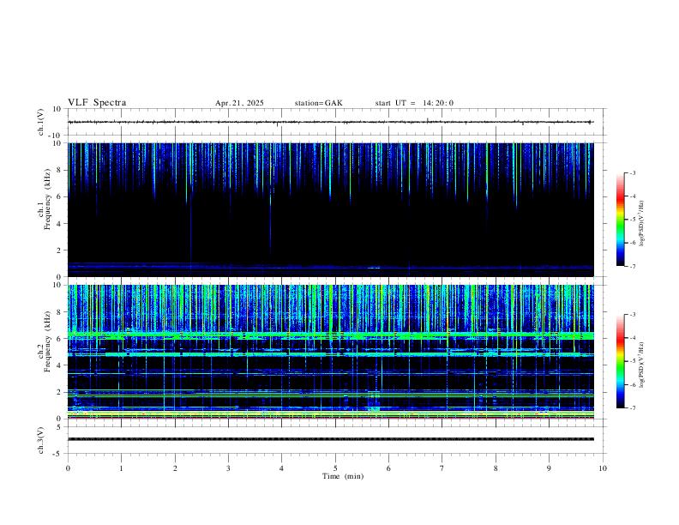
Task: Click the ch.3 voltage waveform trace
Action: point(331,439)
